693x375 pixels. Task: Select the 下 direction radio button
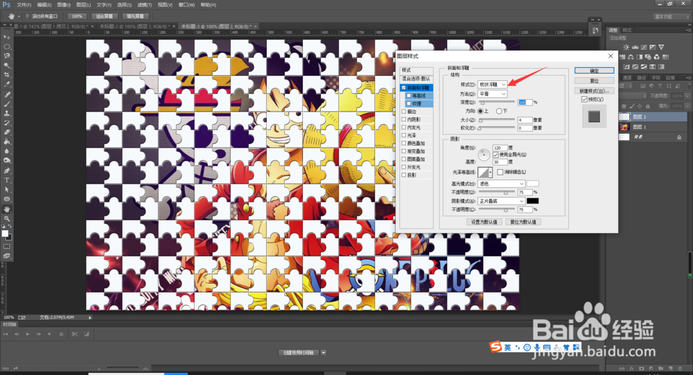point(499,111)
